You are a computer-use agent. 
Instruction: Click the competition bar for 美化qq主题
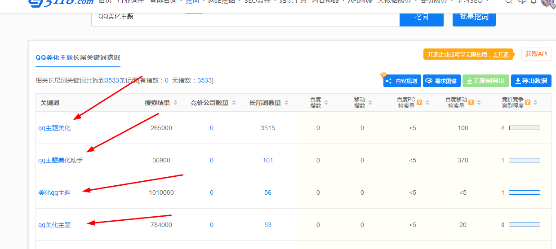coord(524,192)
